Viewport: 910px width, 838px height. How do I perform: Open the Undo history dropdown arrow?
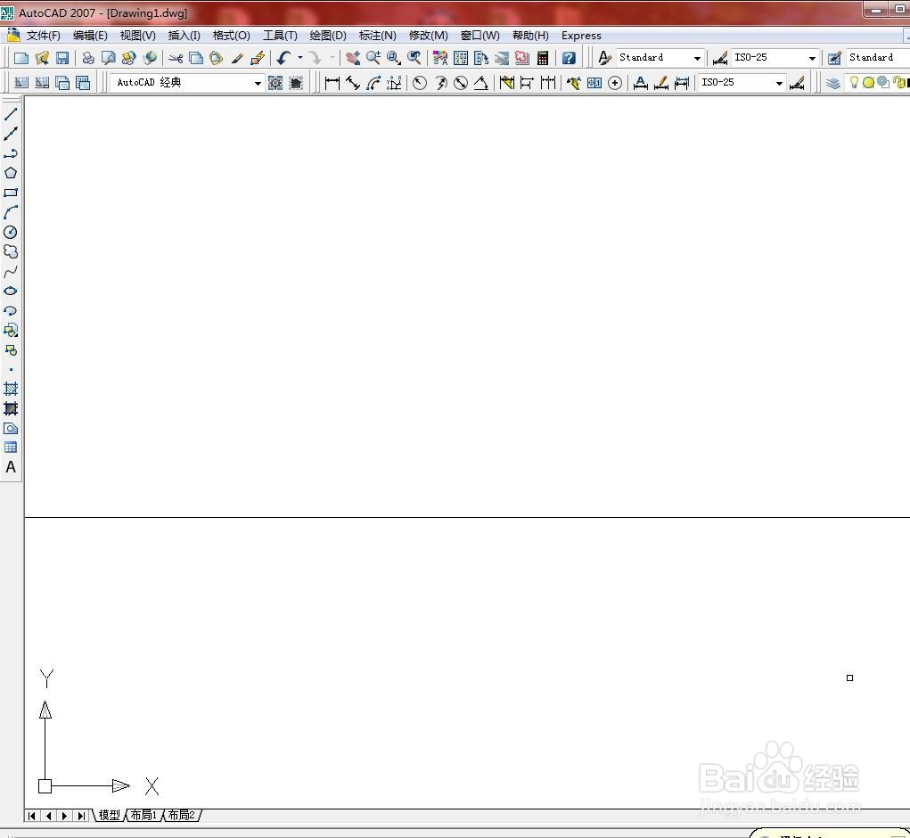click(300, 57)
